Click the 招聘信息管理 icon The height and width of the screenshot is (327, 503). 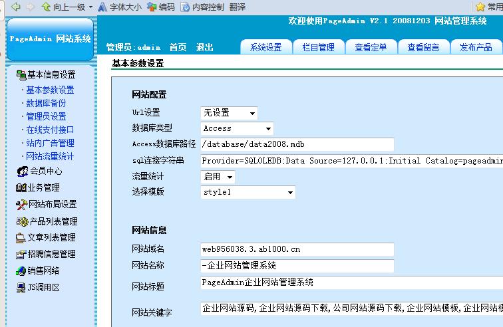[x=21, y=255]
